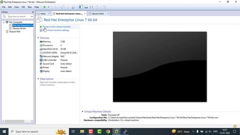Click the Hard Disk (SCSI) device icon

[x=41, y=49]
